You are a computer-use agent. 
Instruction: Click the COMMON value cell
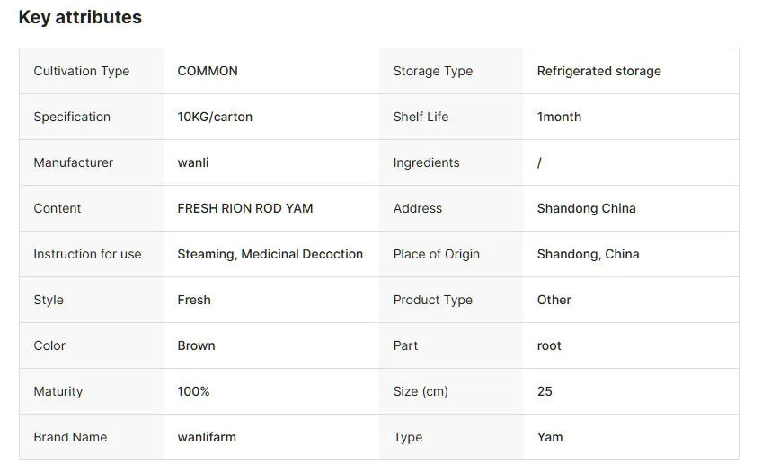[x=208, y=71]
